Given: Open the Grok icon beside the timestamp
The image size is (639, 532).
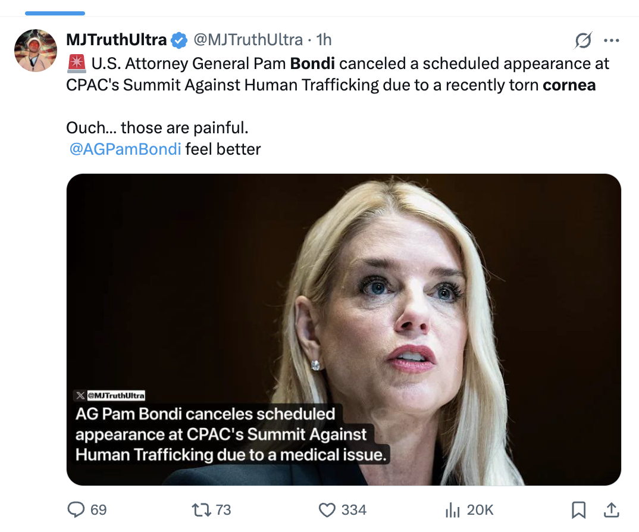Looking at the screenshot, I should pyautogui.click(x=583, y=40).
